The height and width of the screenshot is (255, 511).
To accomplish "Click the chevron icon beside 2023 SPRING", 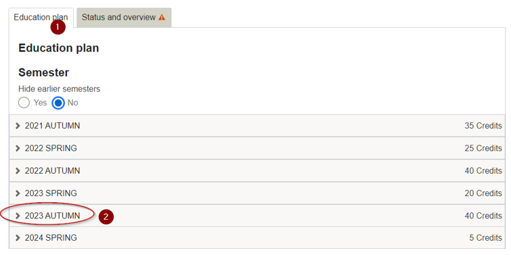I will (x=18, y=193).
